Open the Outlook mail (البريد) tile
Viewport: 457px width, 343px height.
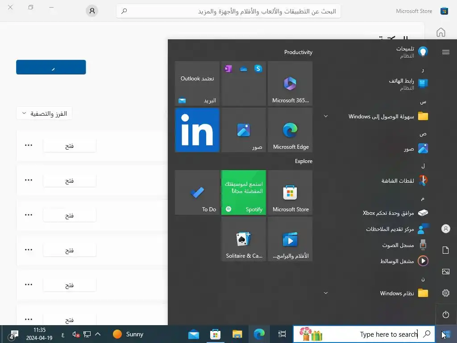coord(197,84)
